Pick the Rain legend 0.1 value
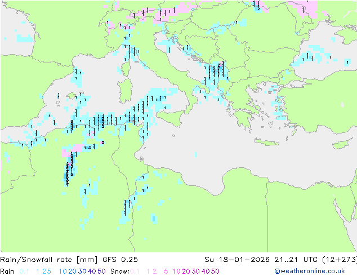The image size is (357, 276). [24, 271]
